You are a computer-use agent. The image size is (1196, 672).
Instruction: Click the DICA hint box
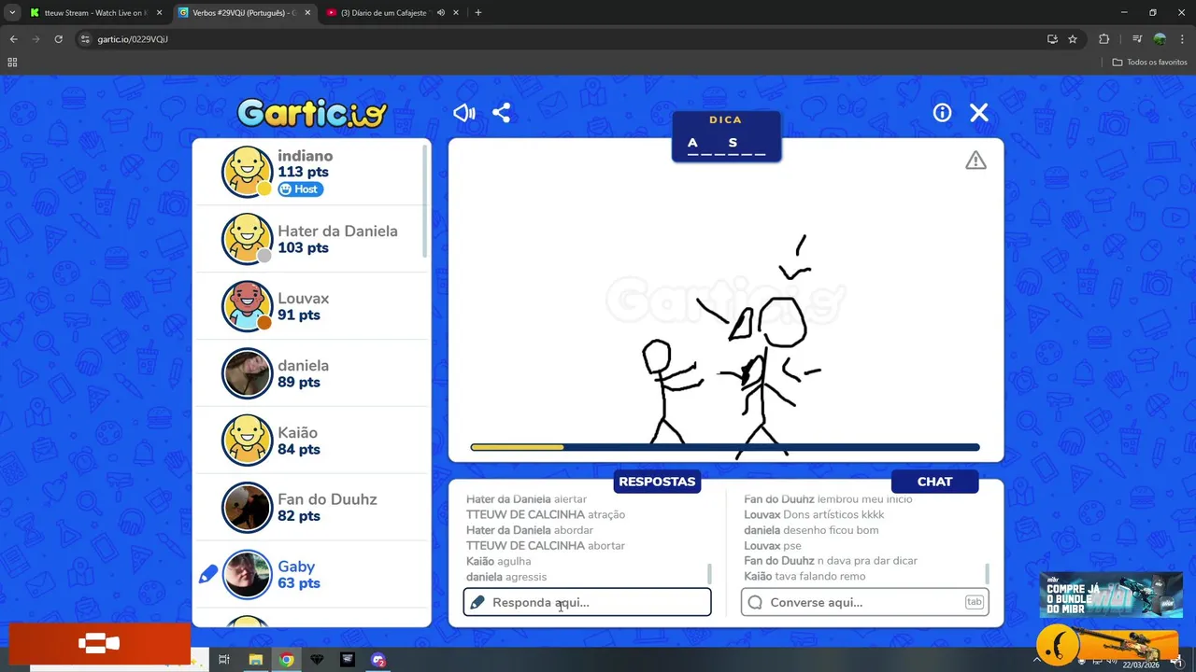[x=726, y=136]
